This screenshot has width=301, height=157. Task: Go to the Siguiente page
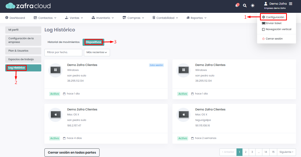coord(286,152)
